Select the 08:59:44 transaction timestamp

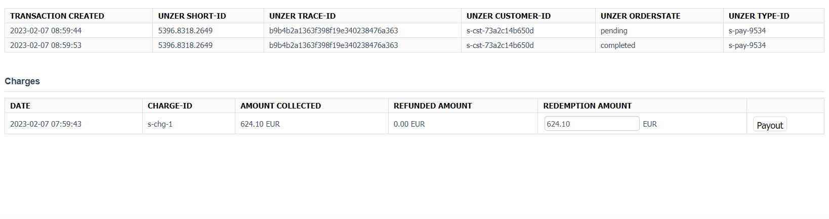(x=46, y=31)
